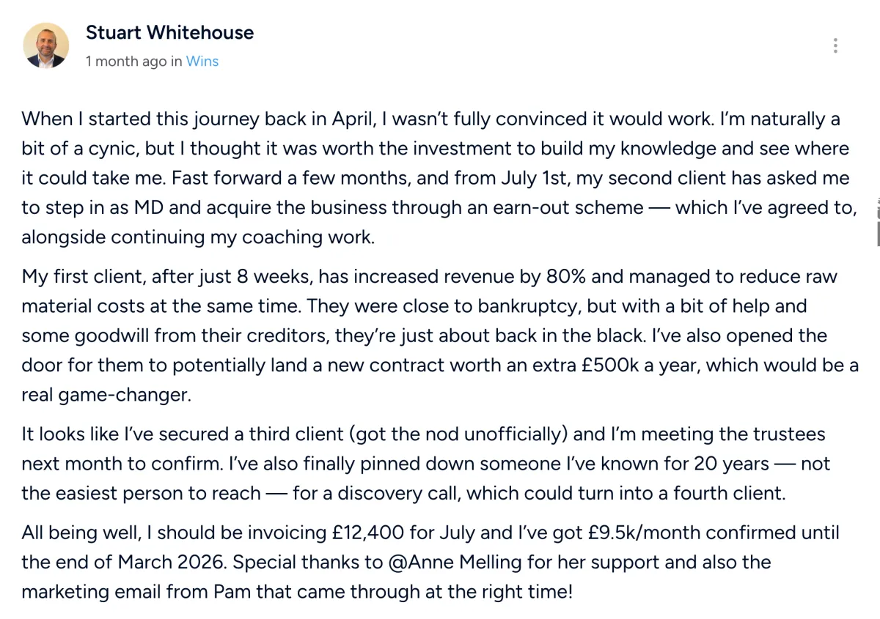This screenshot has height=619, width=880.
Task: Click the phrase 'real game-changer'
Action: 106,396
